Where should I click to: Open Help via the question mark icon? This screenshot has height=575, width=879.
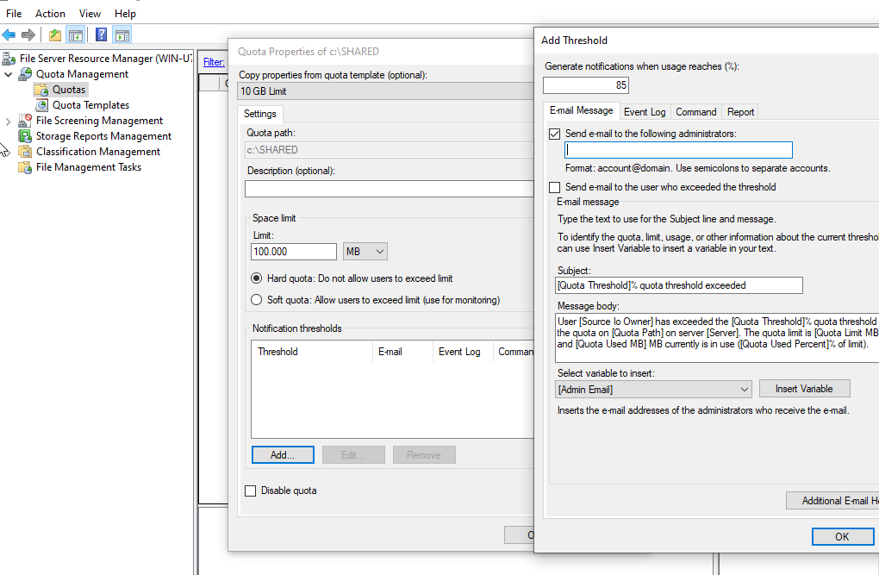tap(101, 35)
